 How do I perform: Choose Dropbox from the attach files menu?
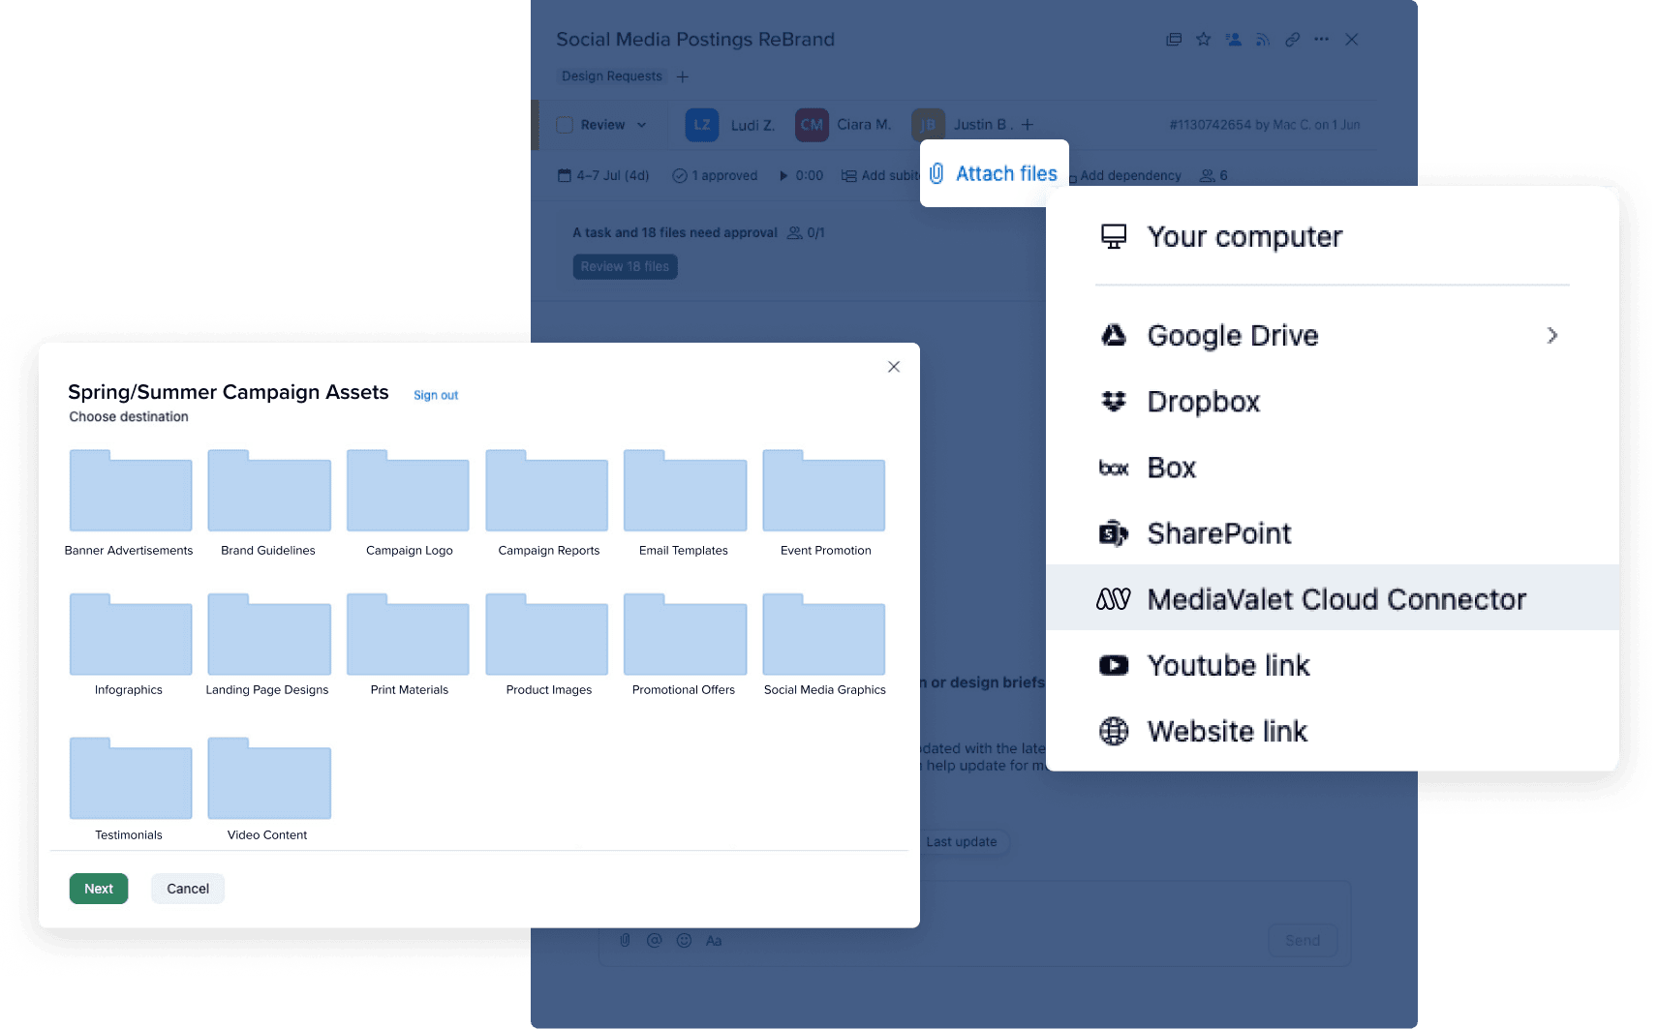point(1203,402)
